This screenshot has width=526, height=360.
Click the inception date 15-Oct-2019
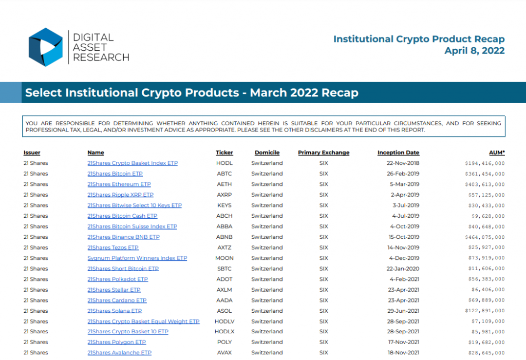[x=404, y=237]
